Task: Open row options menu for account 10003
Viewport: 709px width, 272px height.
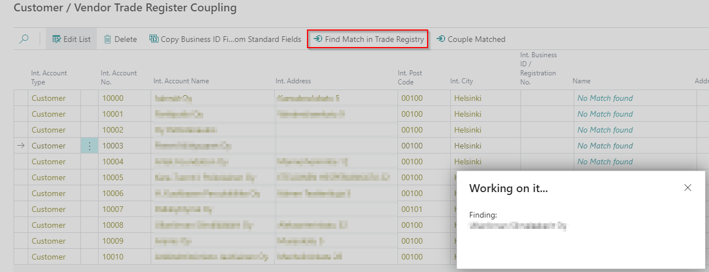Action: (x=89, y=146)
